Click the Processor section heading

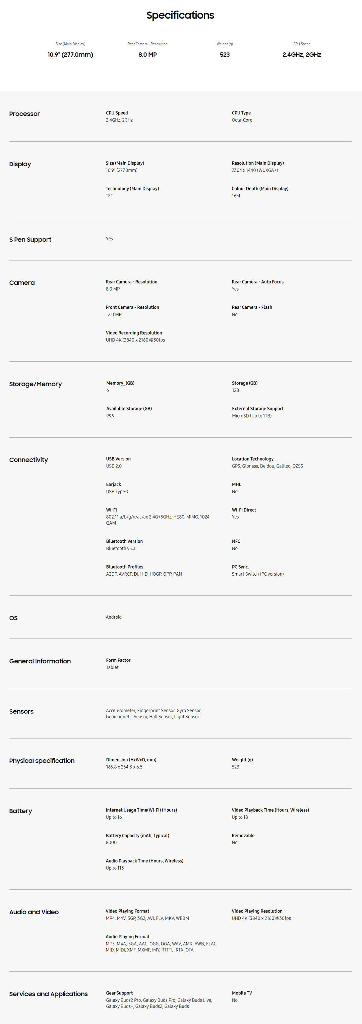coord(24,114)
